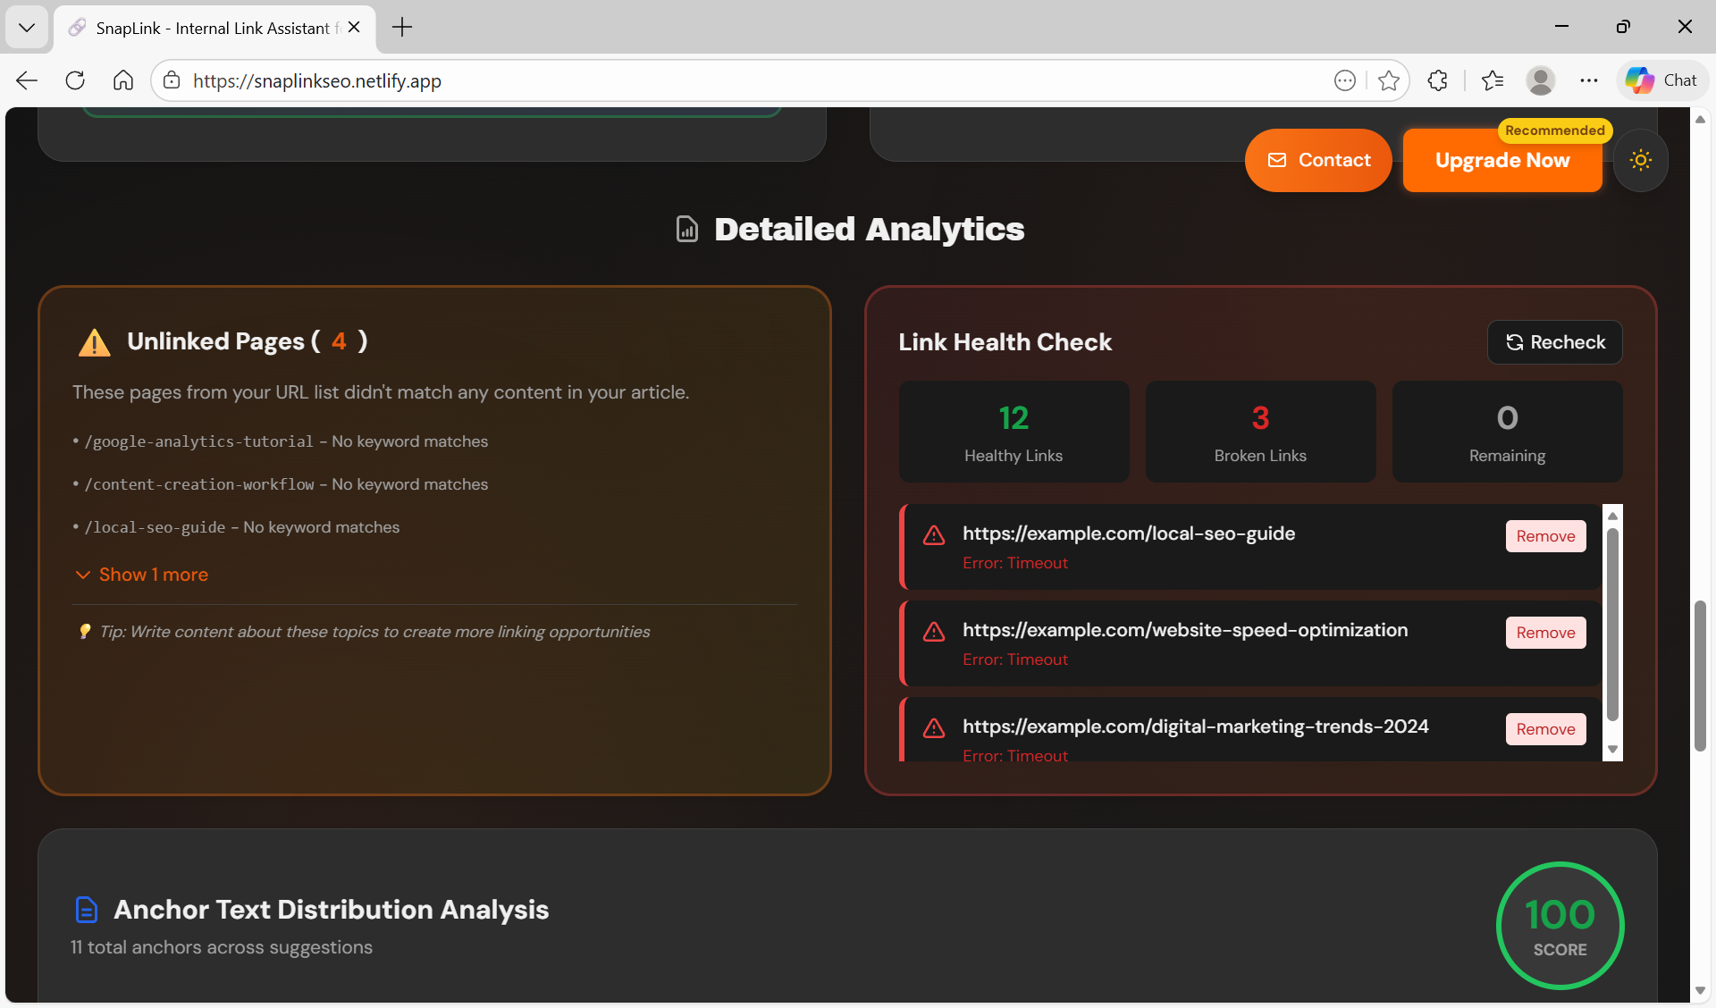Open Copilot Chat in the toolbar
The width and height of the screenshot is (1716, 1008).
tap(1661, 80)
